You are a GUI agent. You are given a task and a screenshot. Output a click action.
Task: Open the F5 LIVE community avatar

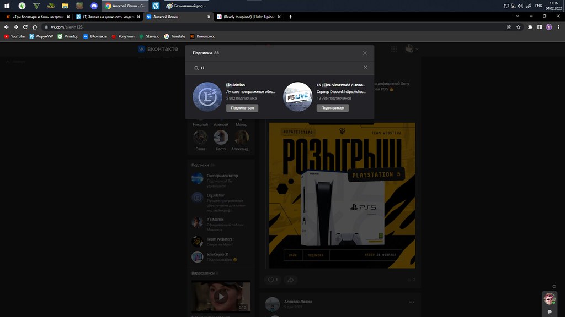coord(297,96)
